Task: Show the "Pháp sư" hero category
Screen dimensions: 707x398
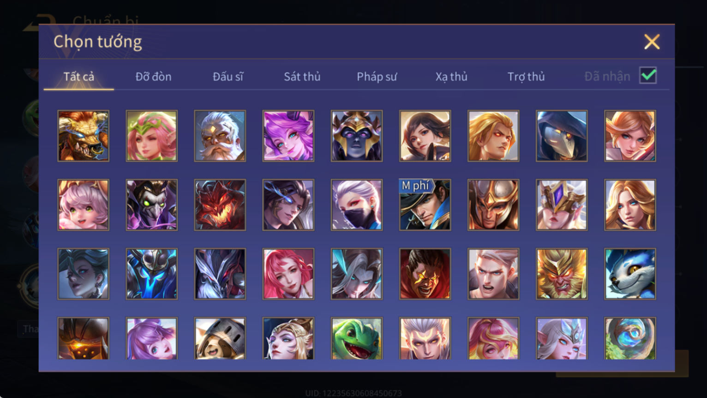Action: pyautogui.click(x=377, y=77)
